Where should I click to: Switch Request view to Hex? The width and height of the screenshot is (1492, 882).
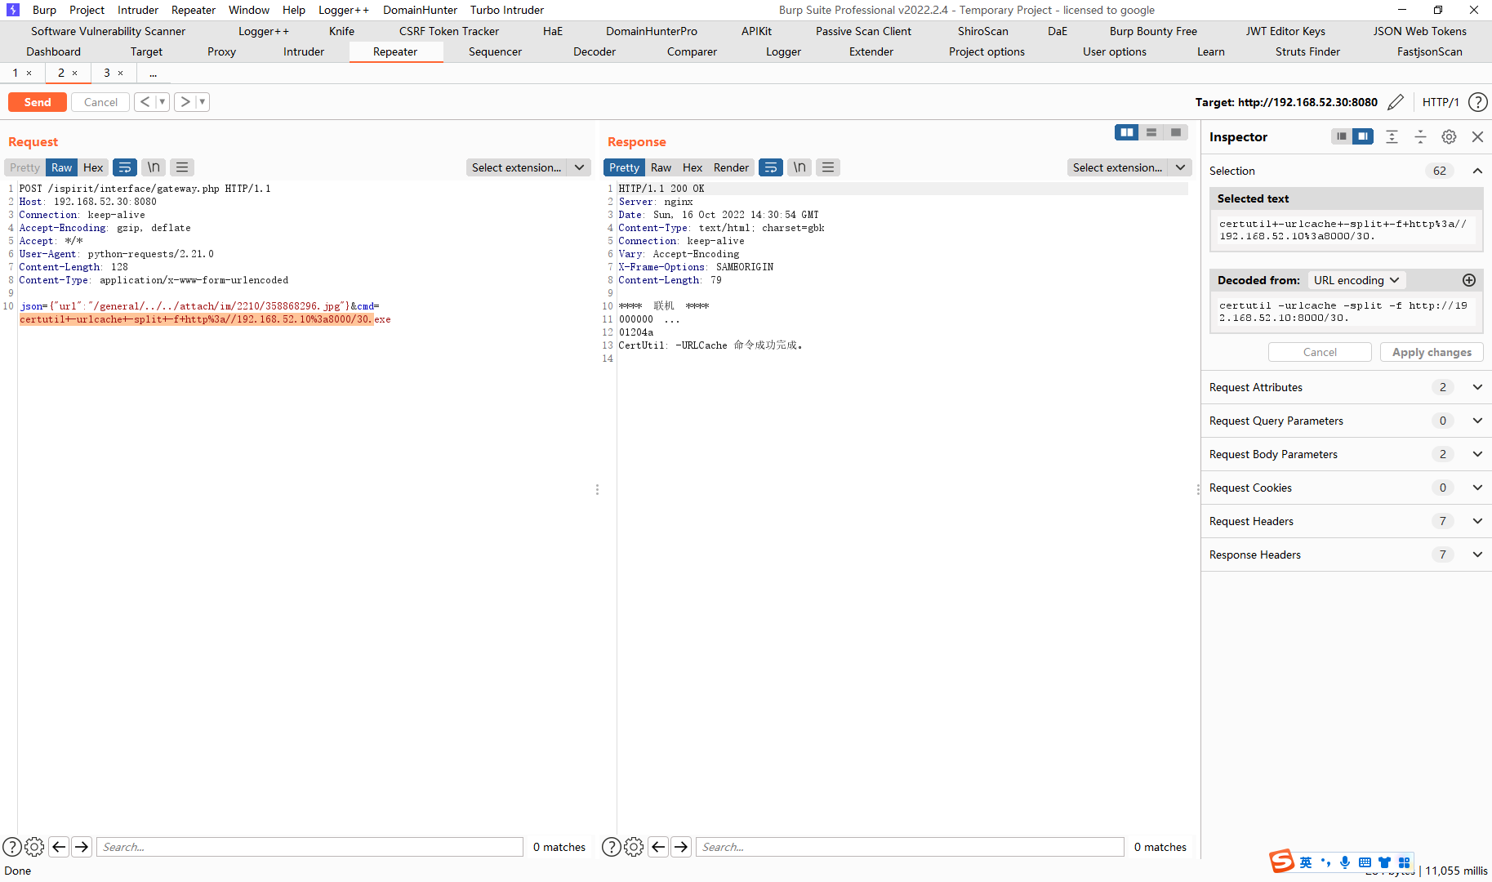pos(93,167)
